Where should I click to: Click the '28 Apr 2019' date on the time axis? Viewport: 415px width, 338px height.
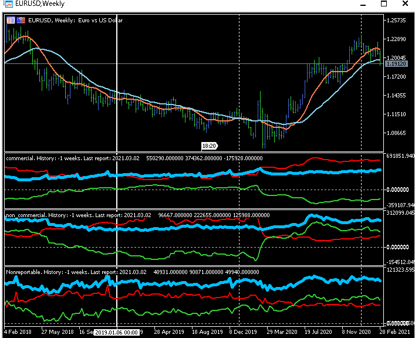coord(169,332)
